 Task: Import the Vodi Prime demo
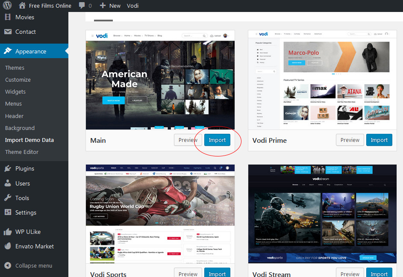(x=379, y=140)
